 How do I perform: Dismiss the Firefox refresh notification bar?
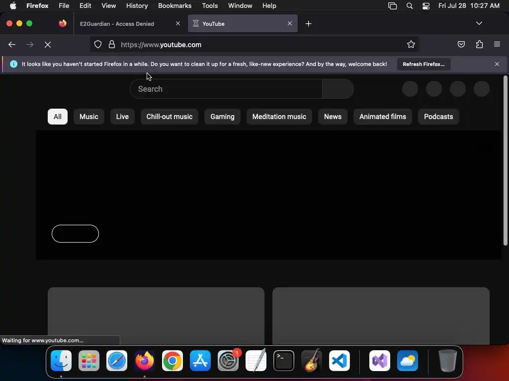497,64
